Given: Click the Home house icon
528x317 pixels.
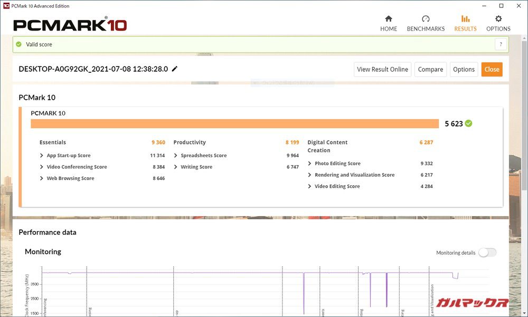Looking at the screenshot, I should click(x=389, y=19).
